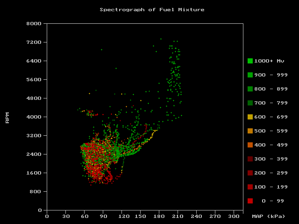Choose the 400 - 499 legend color square

[250, 145]
